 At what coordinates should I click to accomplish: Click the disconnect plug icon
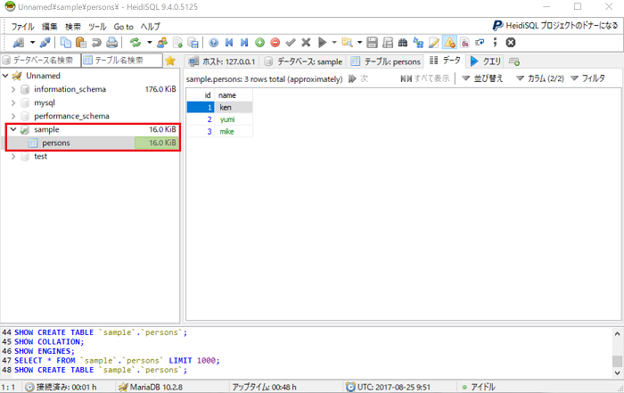tap(45, 43)
